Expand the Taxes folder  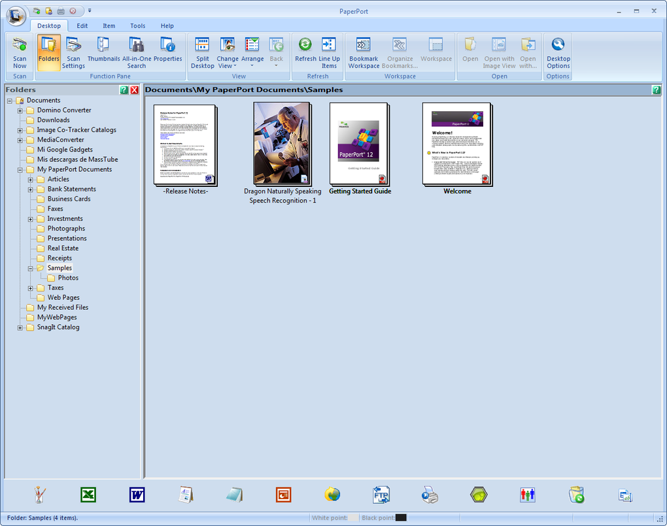click(x=31, y=288)
